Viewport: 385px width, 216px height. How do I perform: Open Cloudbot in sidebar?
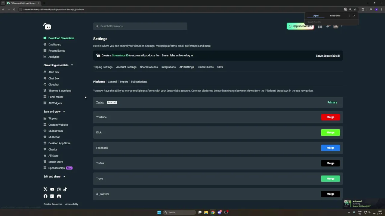51,85
